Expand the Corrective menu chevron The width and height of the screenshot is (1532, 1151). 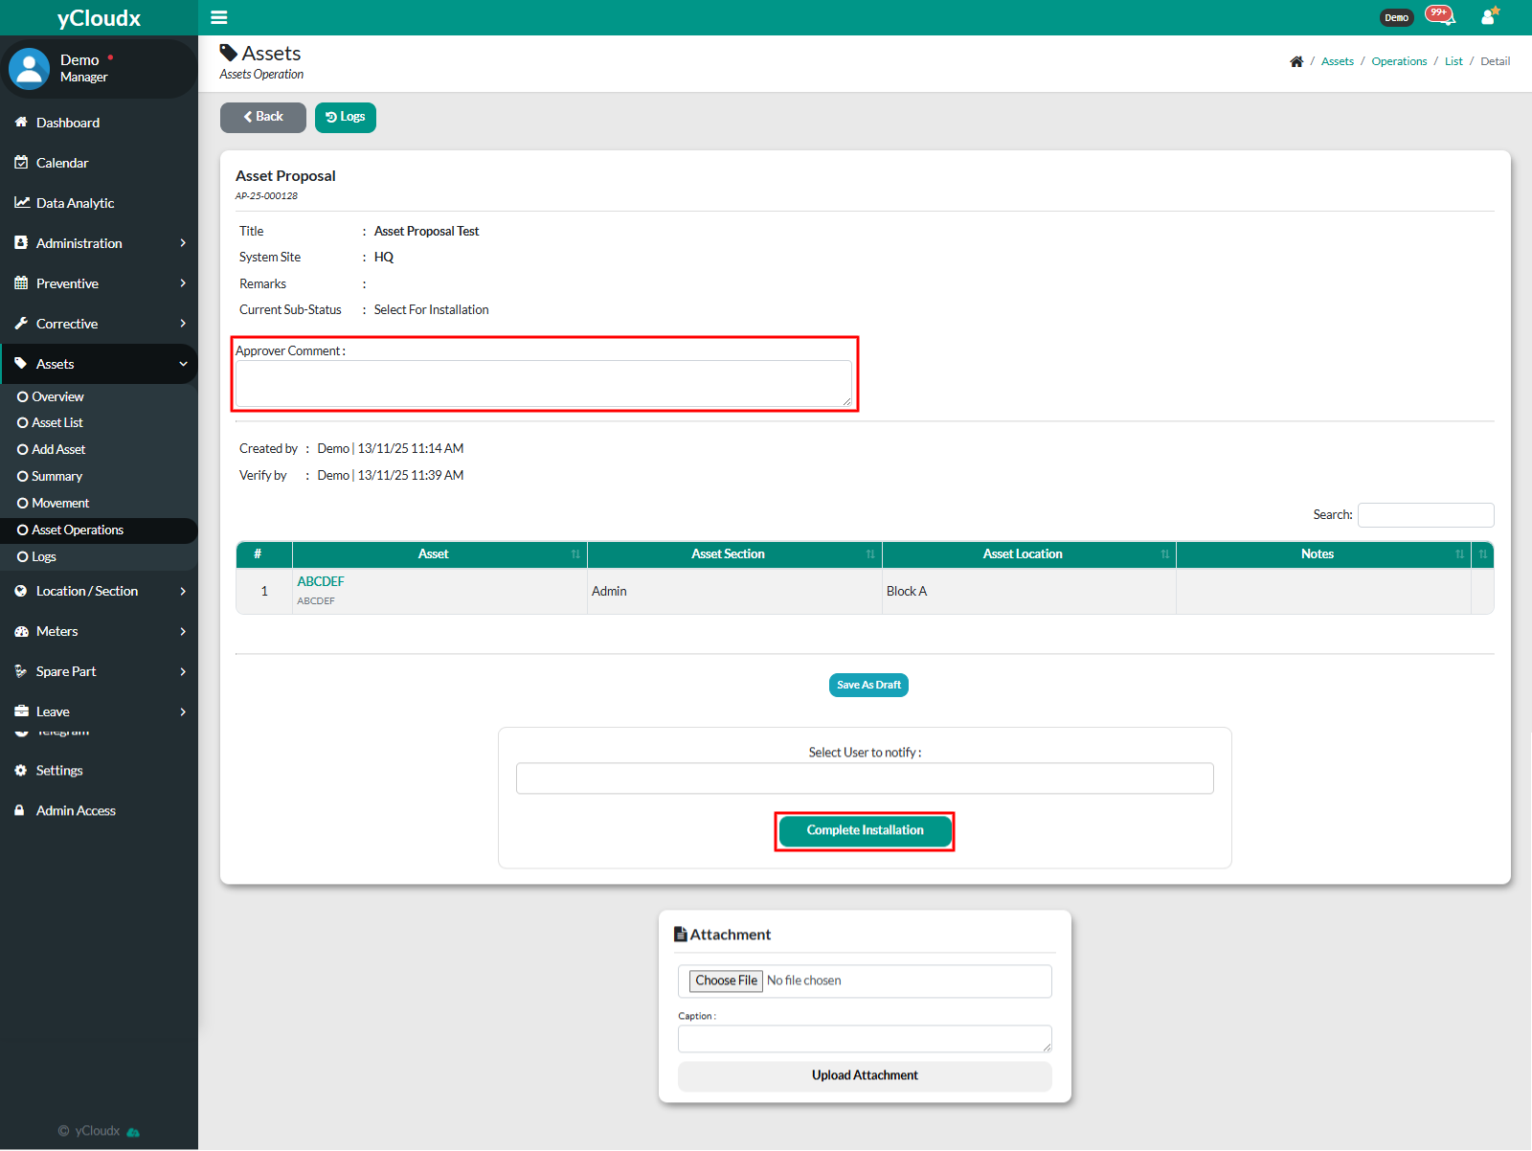183,324
